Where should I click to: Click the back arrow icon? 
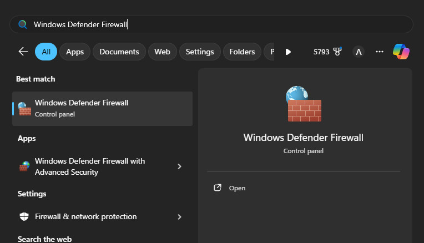tap(23, 52)
